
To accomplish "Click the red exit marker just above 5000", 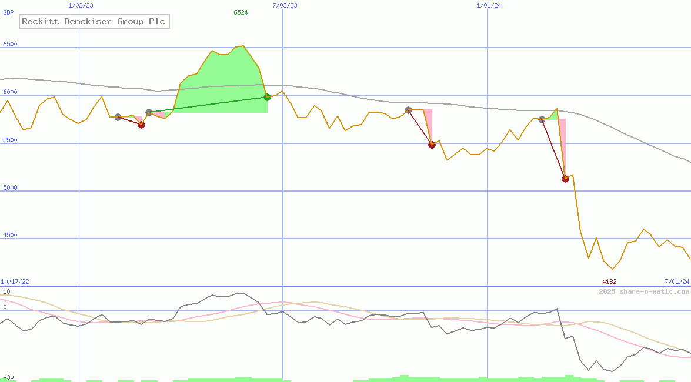I will click(565, 179).
